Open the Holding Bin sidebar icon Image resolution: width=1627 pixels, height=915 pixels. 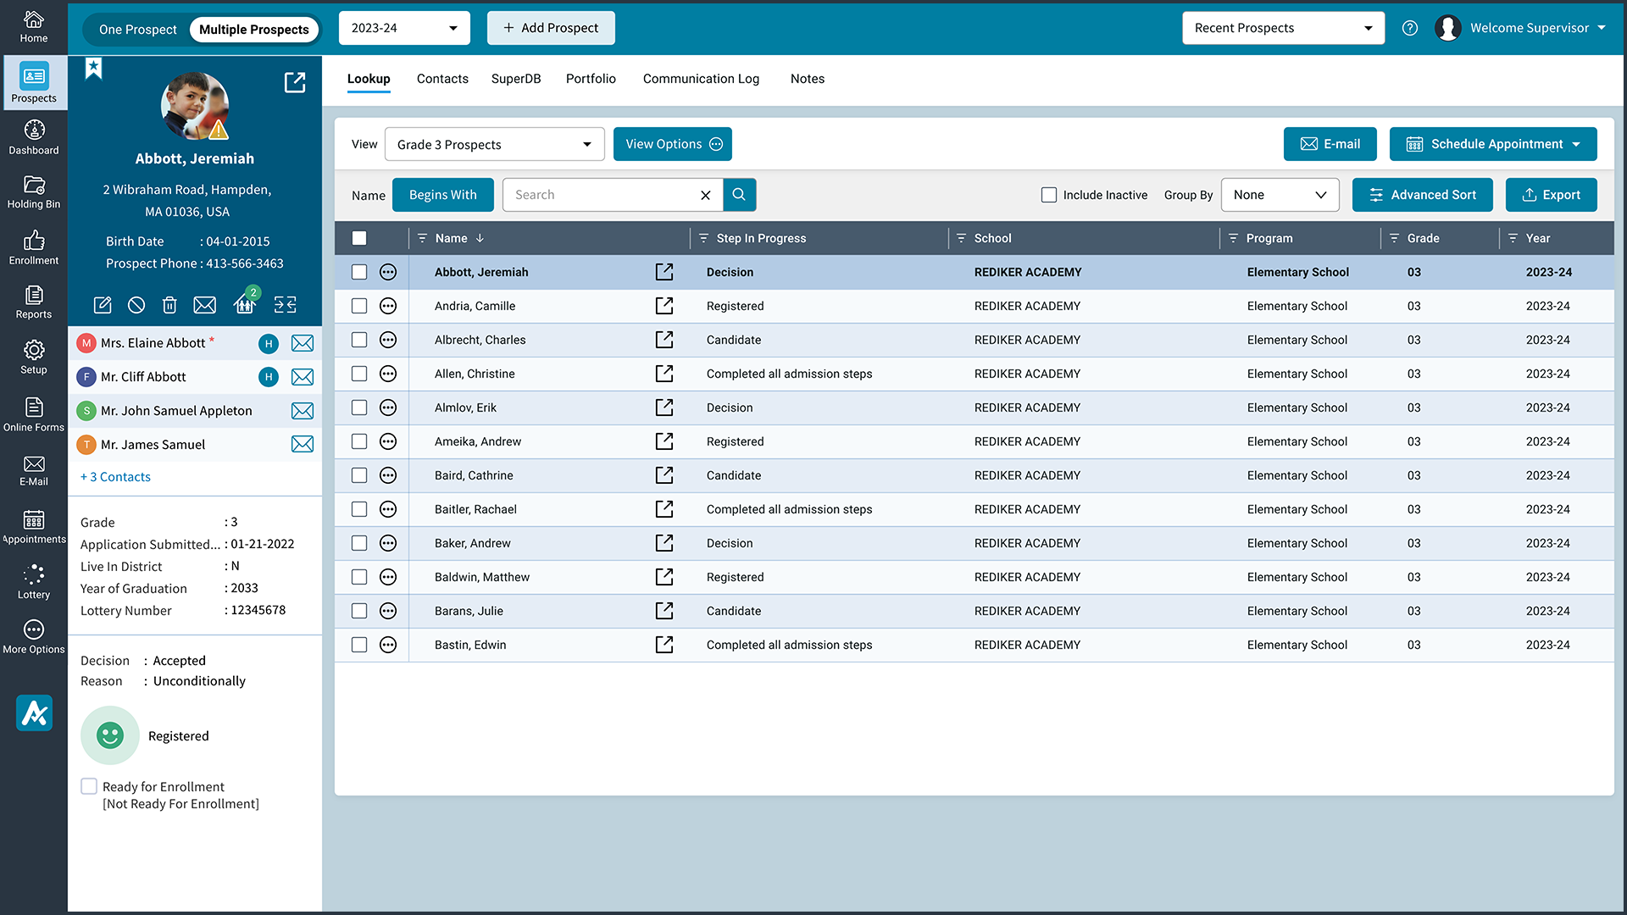tap(34, 191)
